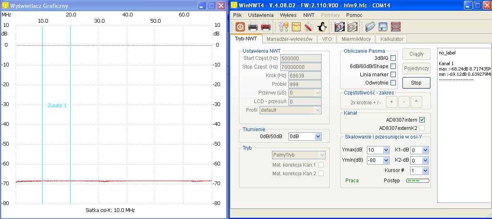Click the red power/exit toolbar icon

coord(240,27)
